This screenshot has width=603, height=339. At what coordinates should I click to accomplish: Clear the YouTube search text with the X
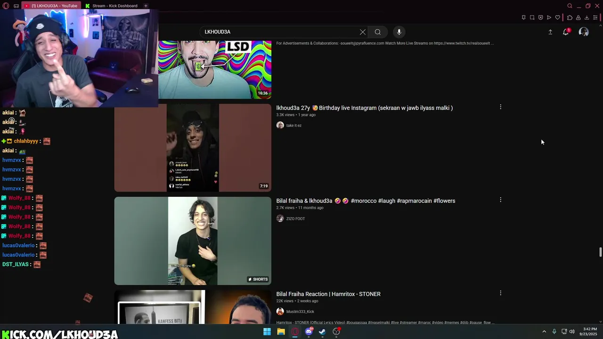click(363, 32)
